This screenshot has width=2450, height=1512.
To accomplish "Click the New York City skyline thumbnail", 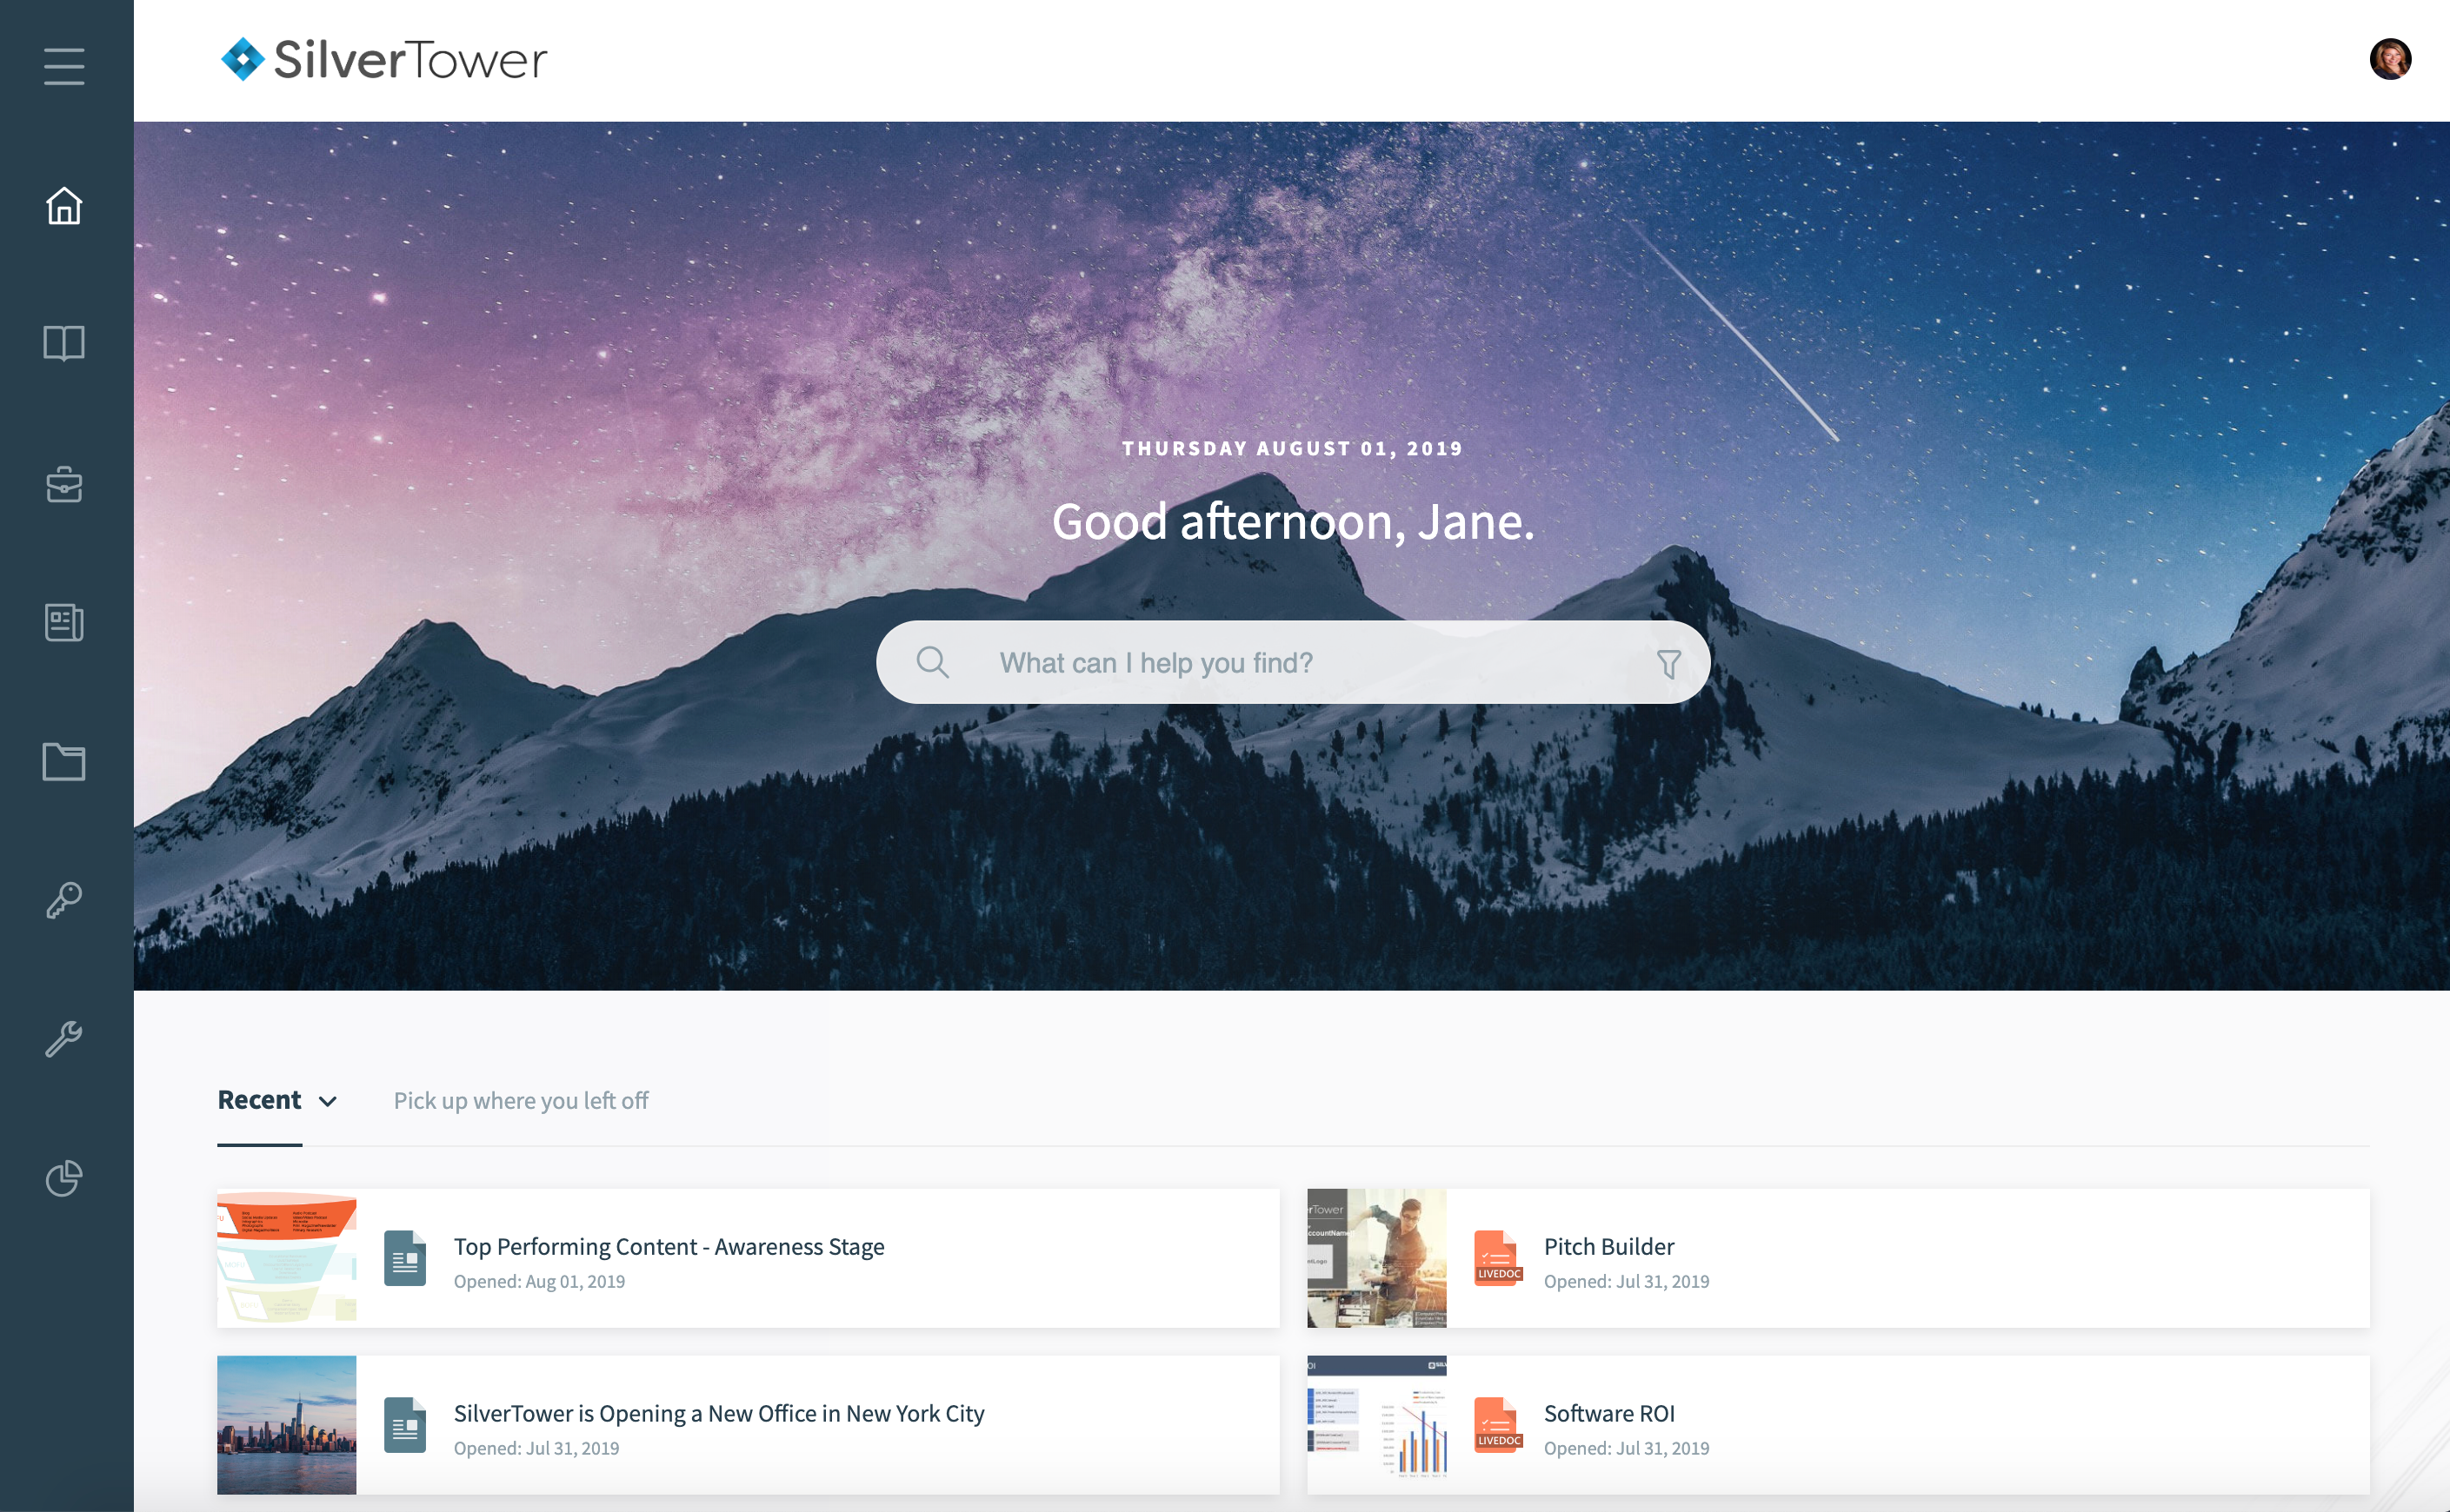I will pos(286,1424).
